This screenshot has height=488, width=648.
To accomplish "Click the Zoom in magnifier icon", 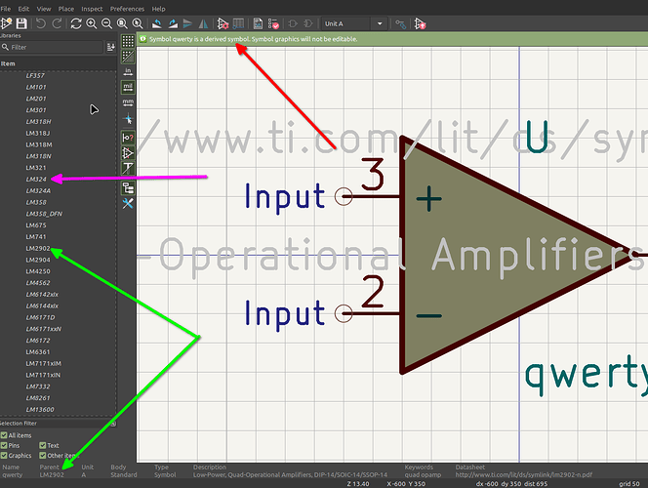I will click(x=91, y=22).
